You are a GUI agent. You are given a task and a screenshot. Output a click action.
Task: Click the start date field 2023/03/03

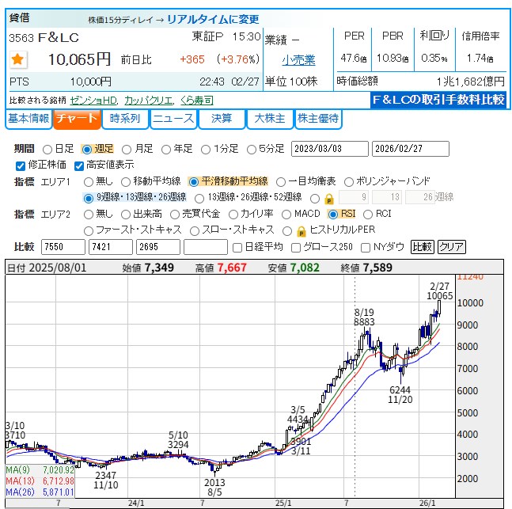coord(329,149)
